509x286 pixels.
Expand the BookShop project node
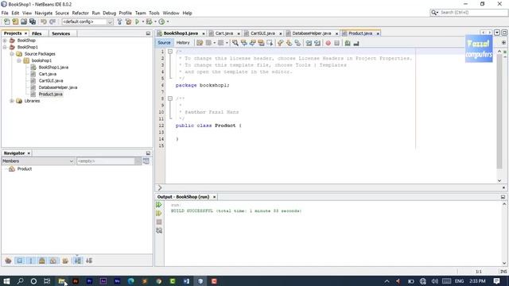click(x=5, y=41)
